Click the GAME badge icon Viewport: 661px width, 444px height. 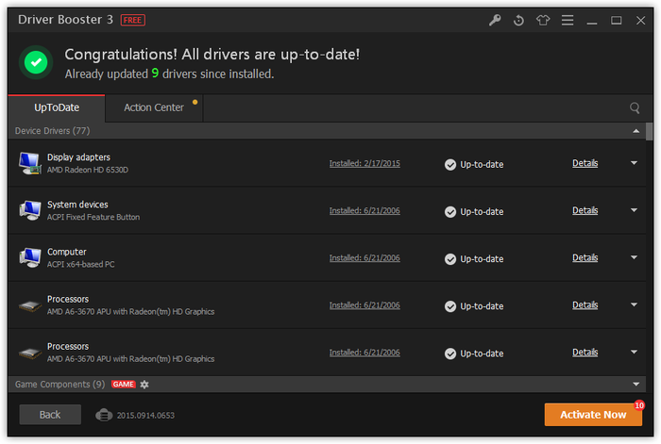pos(123,385)
